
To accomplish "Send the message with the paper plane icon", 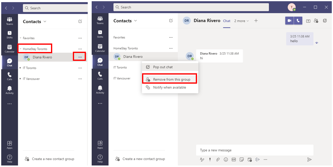I will pyautogui.click(x=309, y=160).
